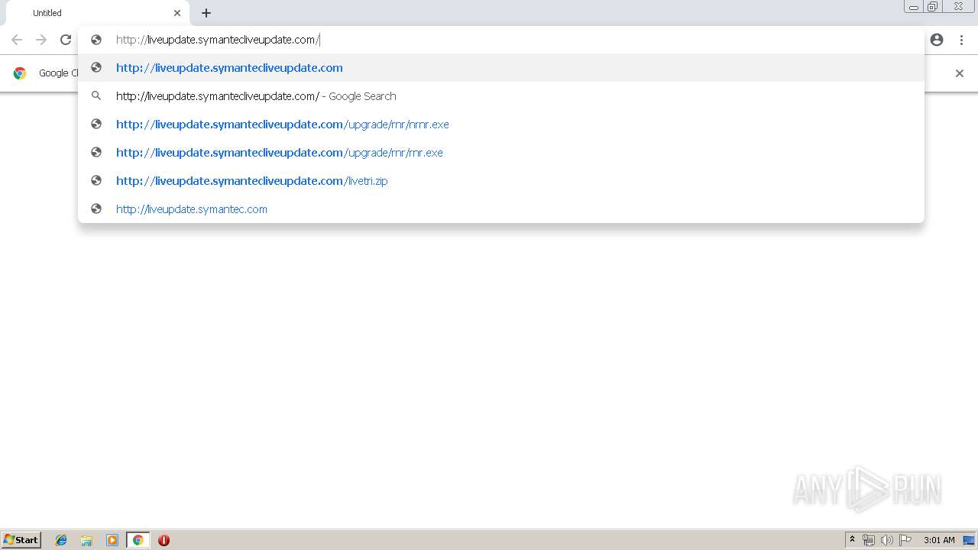The height and width of the screenshot is (550, 978).
Task: Open Windows Explorer from taskbar
Action: pyautogui.click(x=86, y=540)
